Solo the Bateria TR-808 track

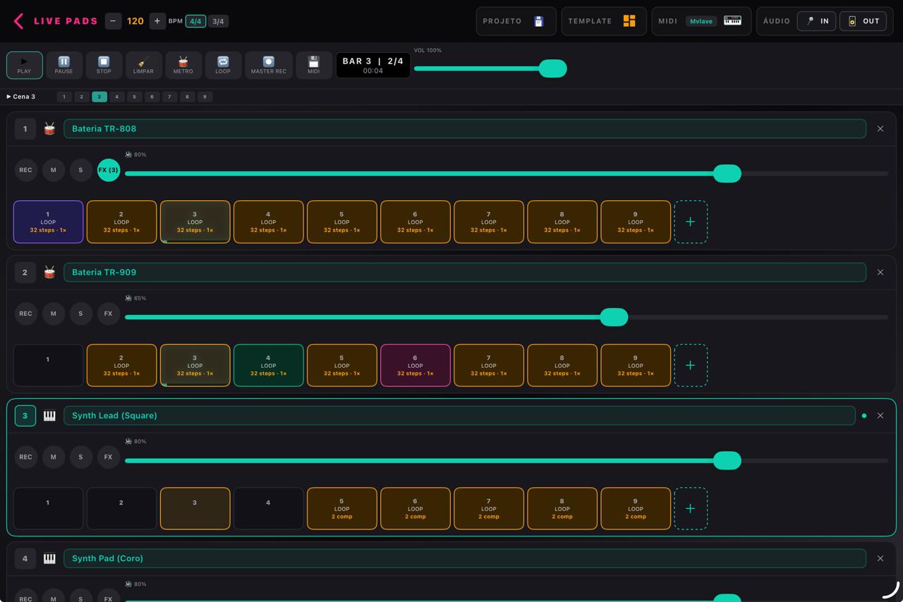pos(80,170)
